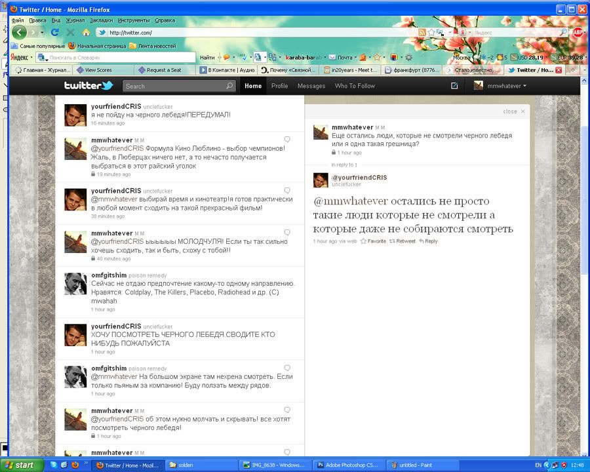Open Twitter Messages

coord(311,86)
